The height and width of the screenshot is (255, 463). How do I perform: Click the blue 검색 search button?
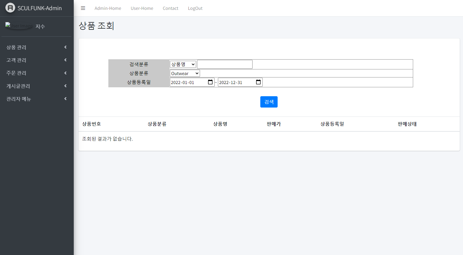(x=269, y=102)
